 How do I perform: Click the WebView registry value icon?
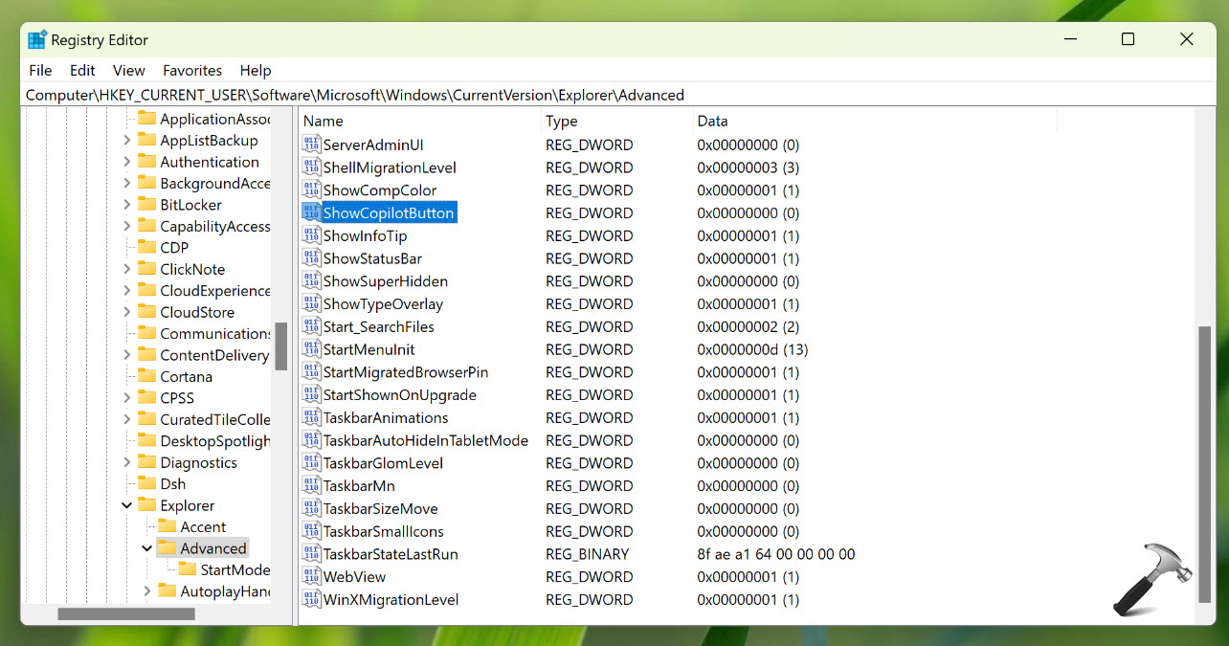(311, 577)
